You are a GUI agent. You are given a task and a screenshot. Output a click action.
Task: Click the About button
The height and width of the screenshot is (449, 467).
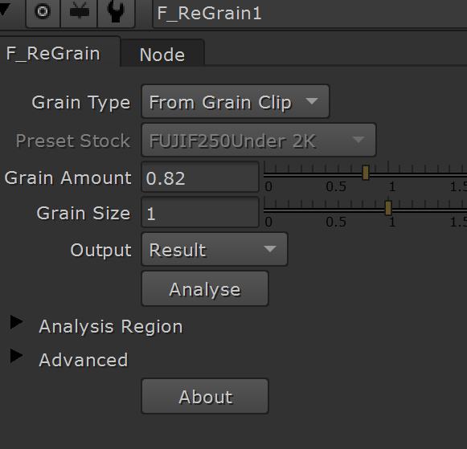coord(205,396)
